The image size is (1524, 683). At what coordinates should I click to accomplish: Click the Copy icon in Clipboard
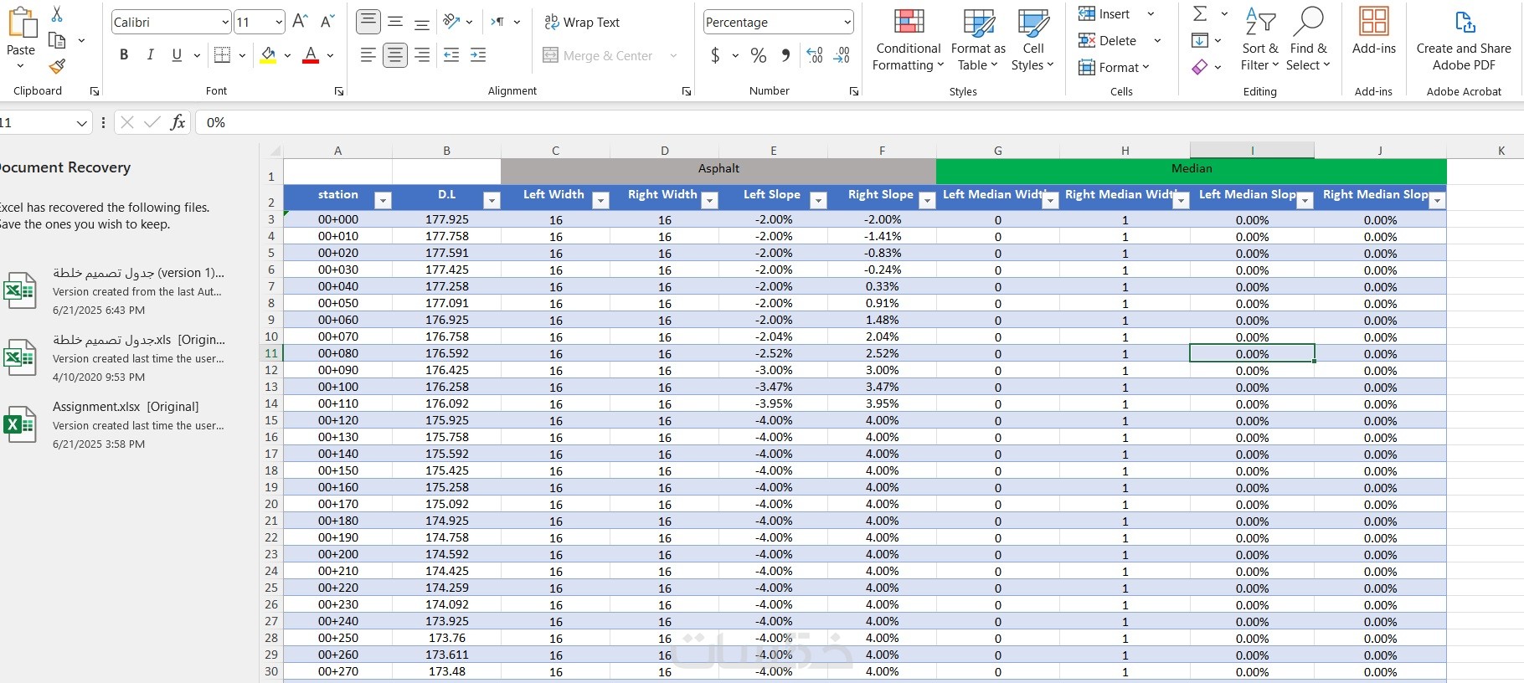click(x=57, y=40)
